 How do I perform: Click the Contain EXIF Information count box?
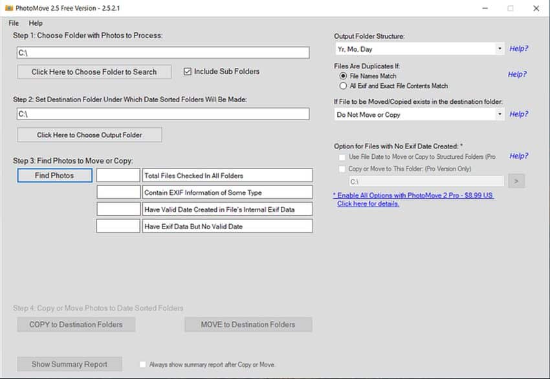click(x=118, y=192)
